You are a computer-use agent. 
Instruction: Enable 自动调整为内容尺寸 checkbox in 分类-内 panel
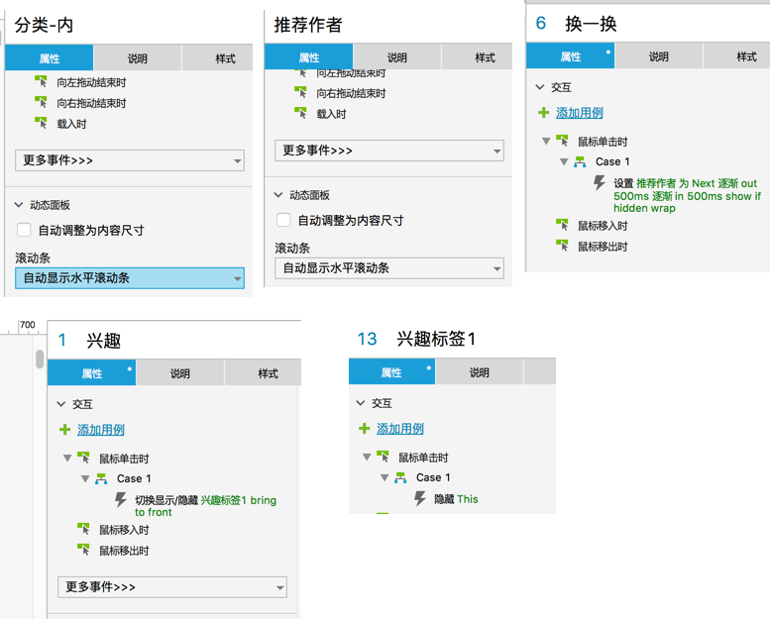[24, 230]
